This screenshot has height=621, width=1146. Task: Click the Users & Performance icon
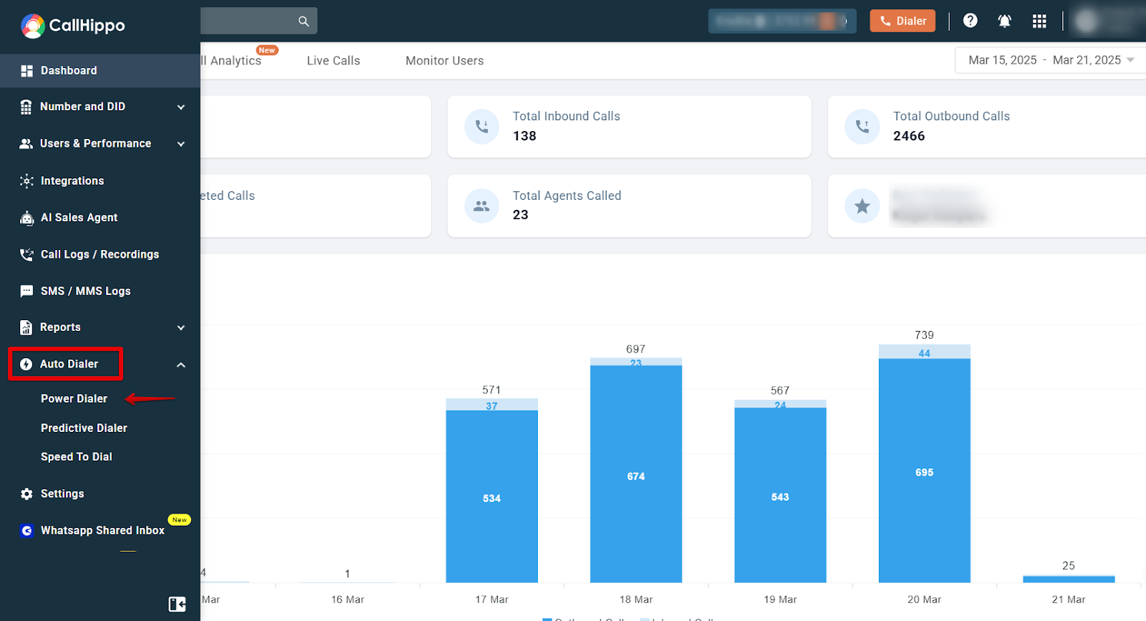26,144
